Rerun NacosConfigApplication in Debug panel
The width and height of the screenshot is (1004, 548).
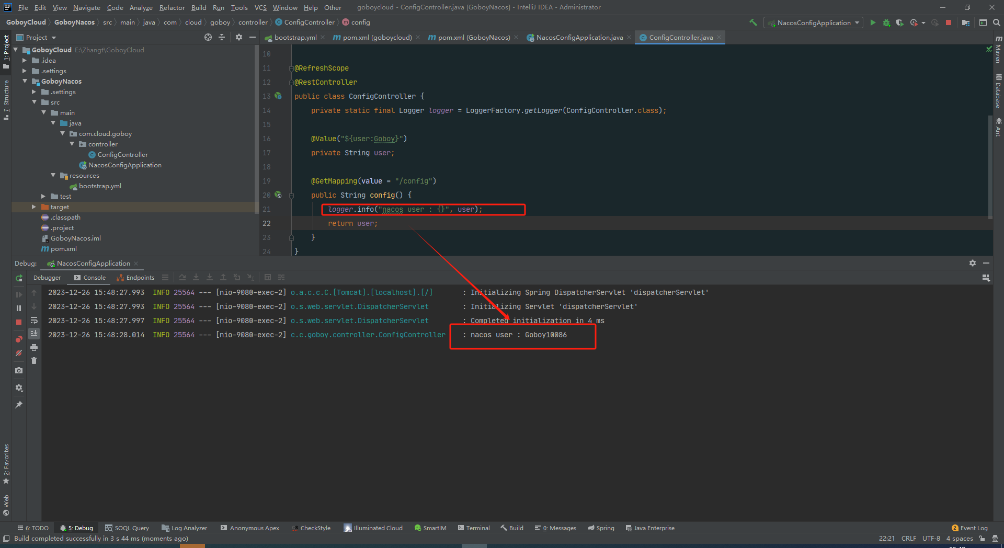(19, 278)
